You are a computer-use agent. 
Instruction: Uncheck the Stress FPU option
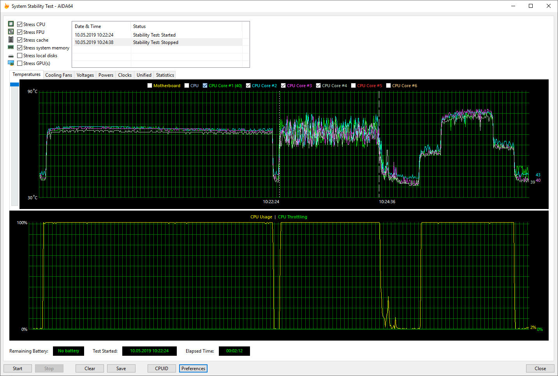coord(19,32)
